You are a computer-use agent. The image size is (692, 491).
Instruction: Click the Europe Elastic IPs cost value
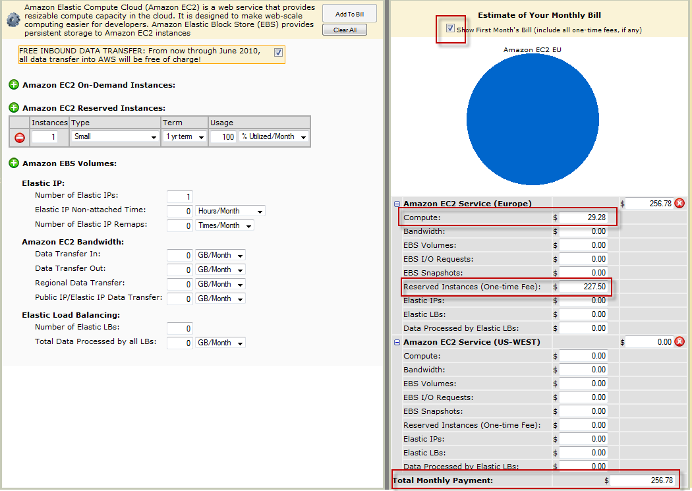tap(583, 301)
